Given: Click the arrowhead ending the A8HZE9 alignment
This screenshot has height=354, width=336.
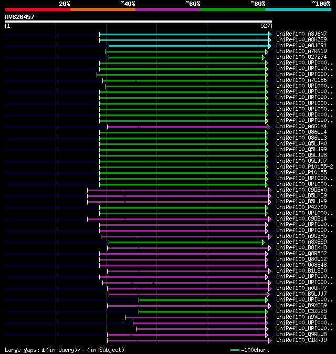Looking at the screenshot, I should coord(270,40).
